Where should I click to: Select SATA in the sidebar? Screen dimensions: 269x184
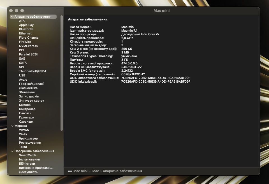[x=23, y=63]
